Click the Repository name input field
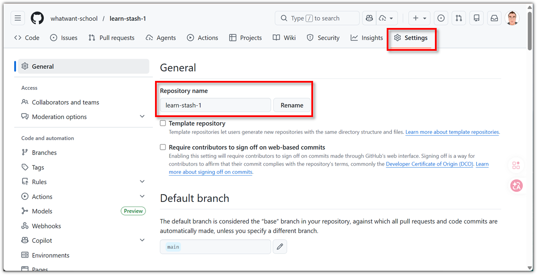 (215, 105)
